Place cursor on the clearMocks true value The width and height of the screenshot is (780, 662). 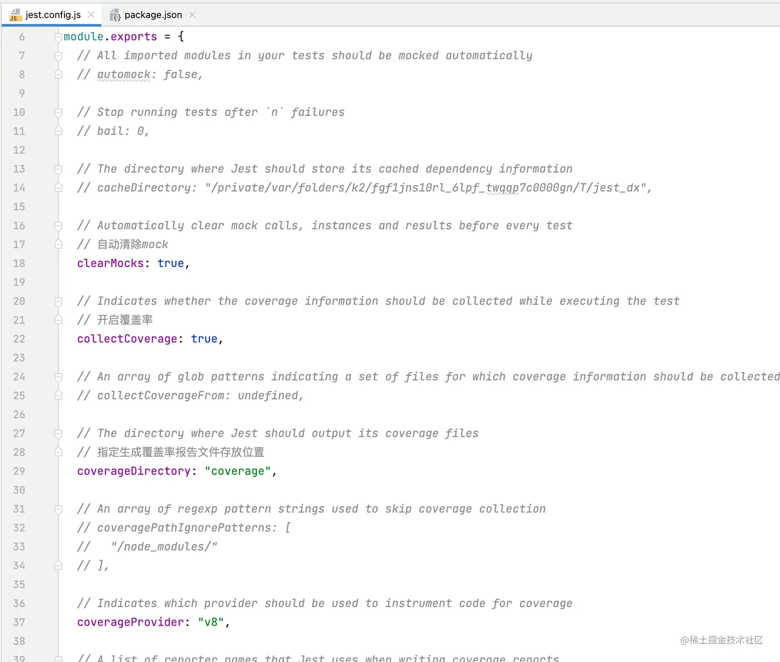click(x=171, y=263)
